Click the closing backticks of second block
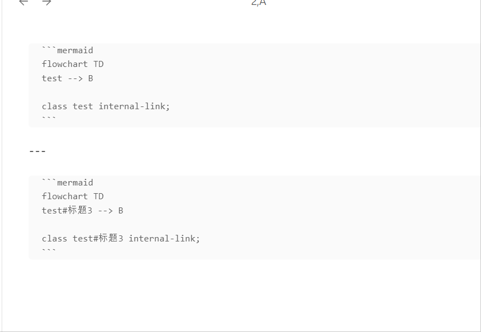The width and height of the screenshot is (481, 332). [49, 251]
